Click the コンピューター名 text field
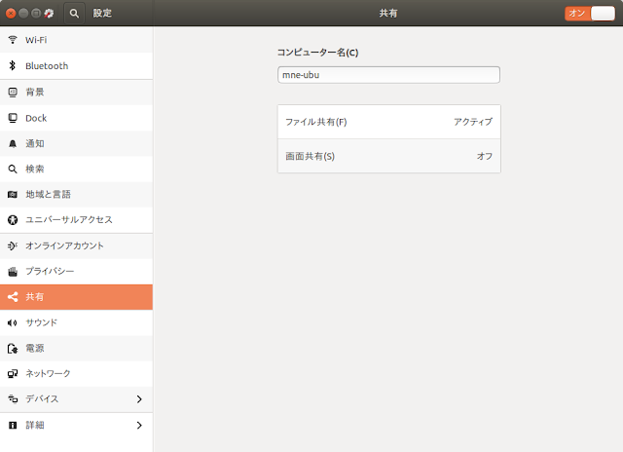This screenshot has width=623, height=452. [x=388, y=75]
